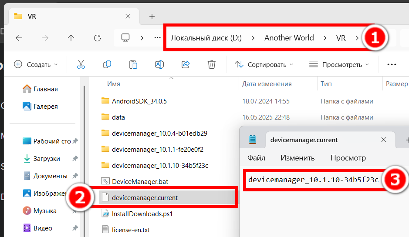
Task: Refresh the folder view
Action: click(x=97, y=38)
